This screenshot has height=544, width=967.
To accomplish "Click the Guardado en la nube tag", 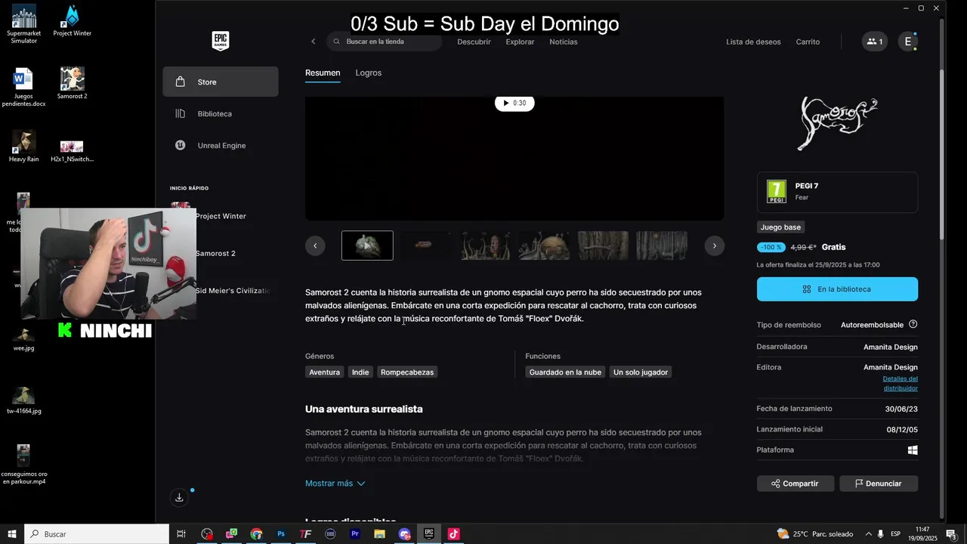I will 565,372.
